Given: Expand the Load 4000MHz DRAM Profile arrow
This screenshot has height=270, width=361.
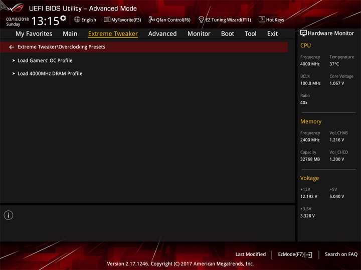Looking at the screenshot, I should click(x=14, y=73).
